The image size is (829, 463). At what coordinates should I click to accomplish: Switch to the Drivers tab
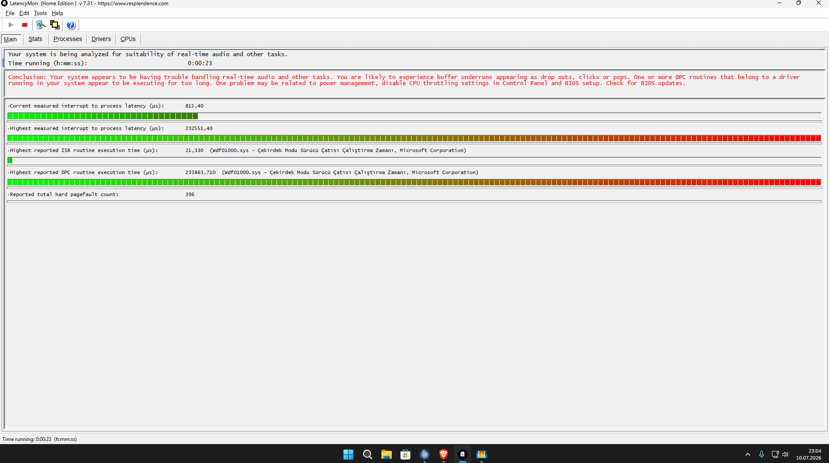(x=101, y=39)
